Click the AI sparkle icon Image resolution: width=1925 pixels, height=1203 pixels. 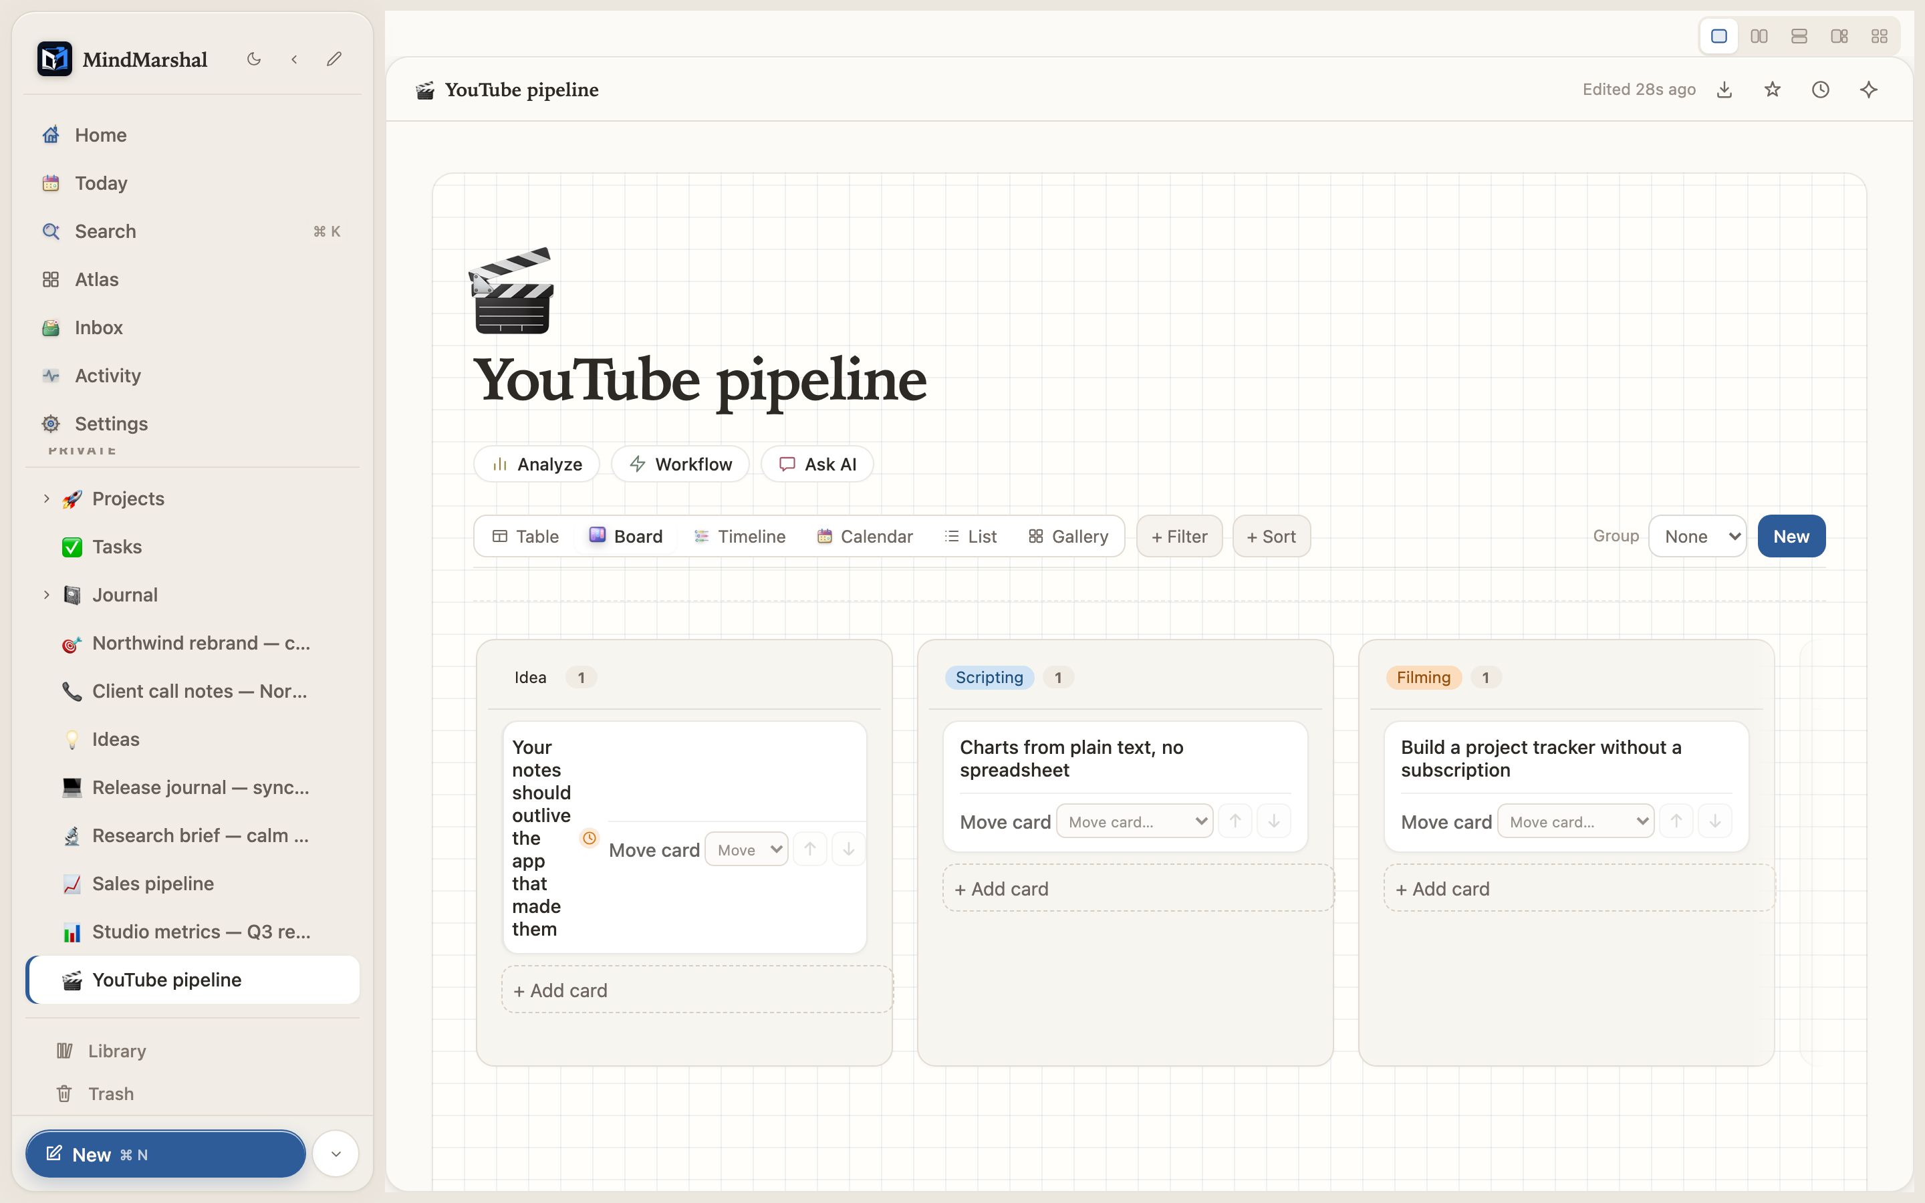1869,90
